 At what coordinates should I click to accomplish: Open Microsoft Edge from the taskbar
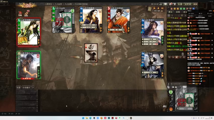[x=90, y=118]
